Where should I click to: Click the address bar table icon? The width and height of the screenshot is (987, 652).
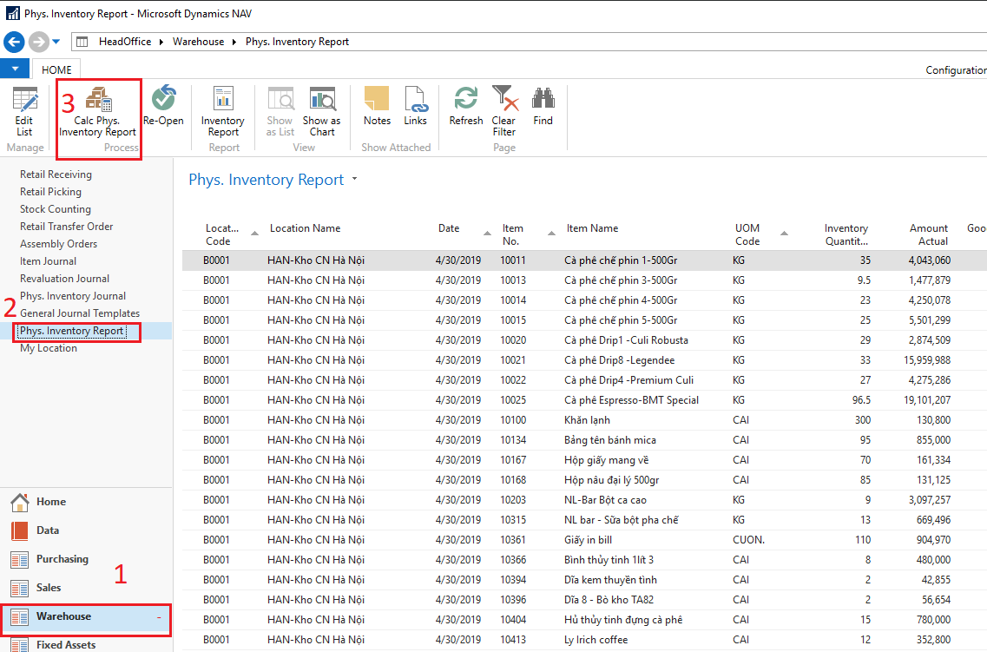(82, 43)
